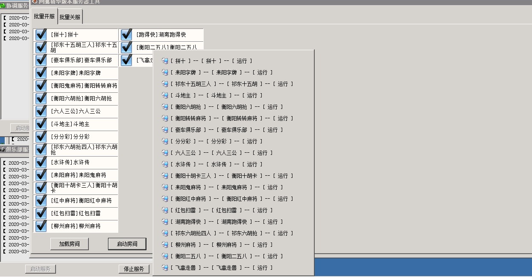Screen dimensions: 532x277
Task: Click the icon beside 柳州麻将 menu entry
Action: pyautogui.click(x=165, y=245)
